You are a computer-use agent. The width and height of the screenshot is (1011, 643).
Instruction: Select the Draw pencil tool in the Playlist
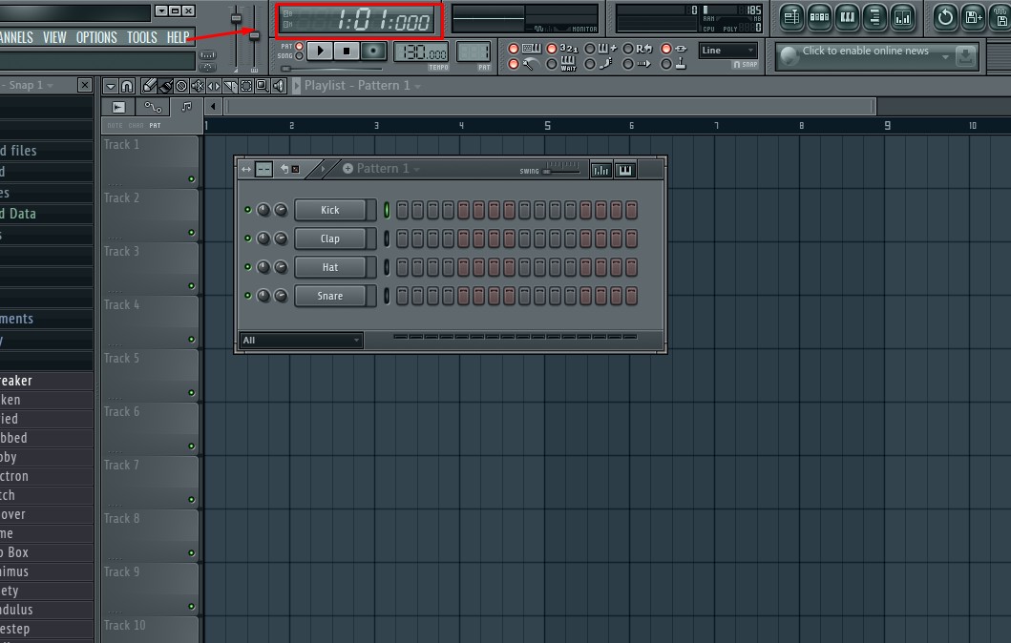(x=149, y=86)
